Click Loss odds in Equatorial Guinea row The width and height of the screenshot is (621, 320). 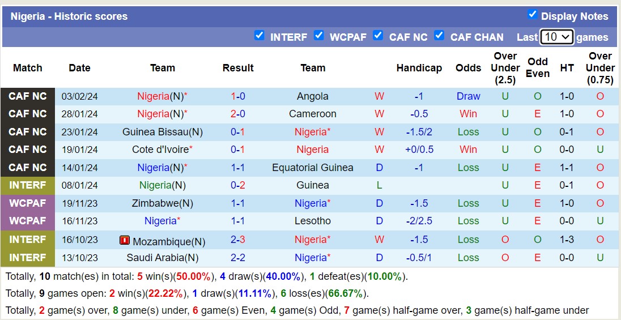[468, 168]
